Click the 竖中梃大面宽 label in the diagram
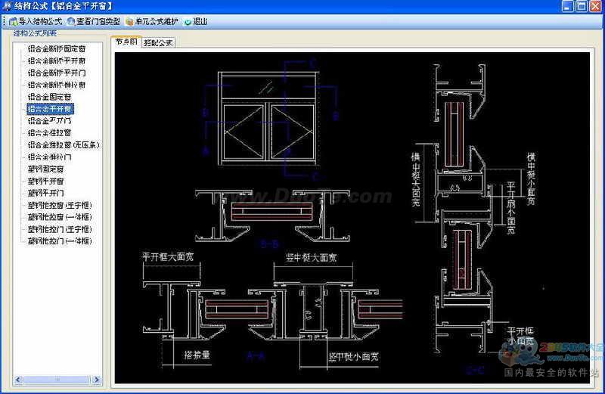 click(311, 258)
